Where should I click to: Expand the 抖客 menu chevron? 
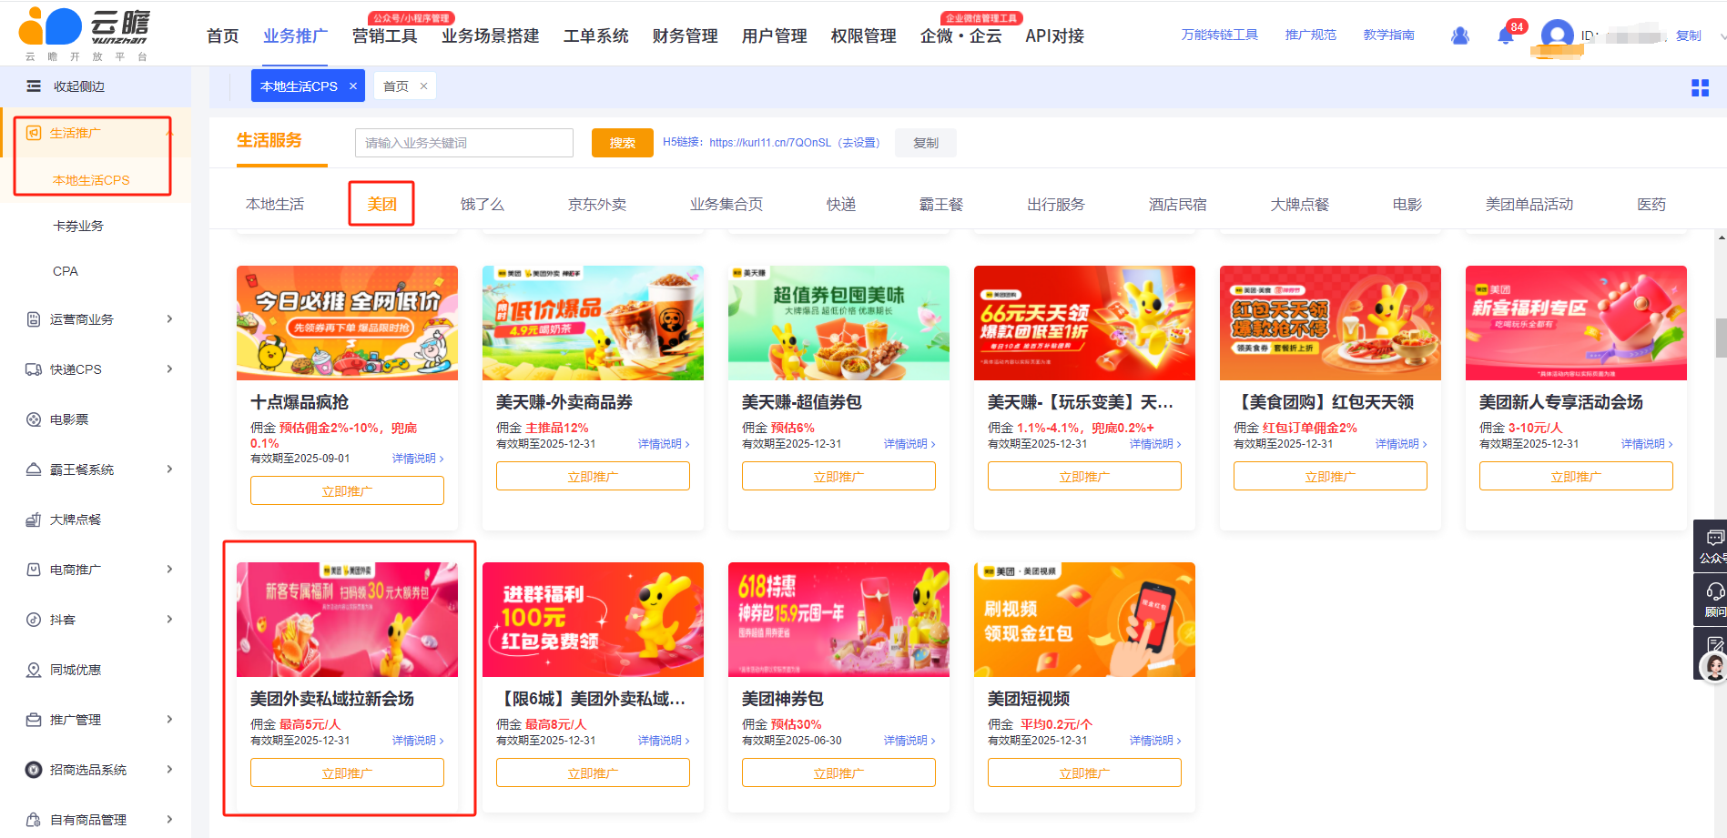[x=169, y=620]
